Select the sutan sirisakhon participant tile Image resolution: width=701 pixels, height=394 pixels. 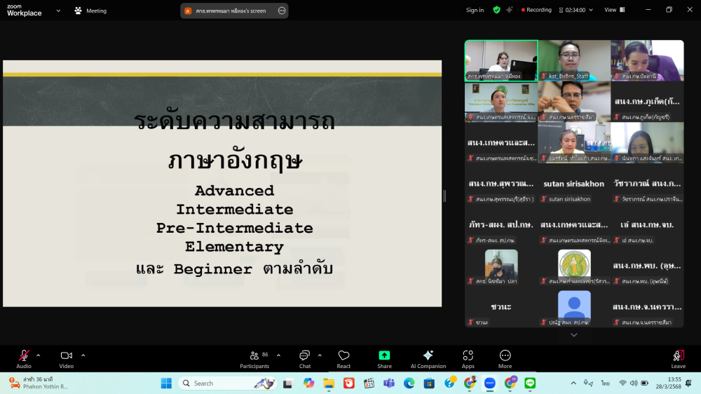click(x=574, y=184)
